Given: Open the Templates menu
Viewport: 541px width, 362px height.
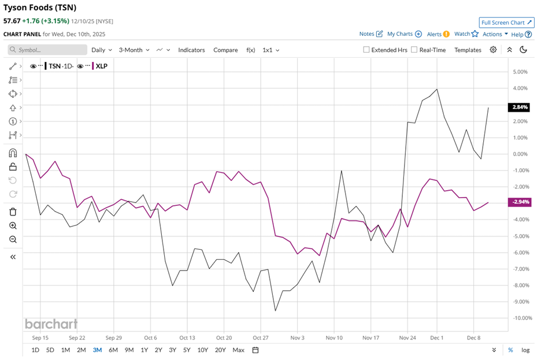Looking at the screenshot, I should tap(468, 50).
